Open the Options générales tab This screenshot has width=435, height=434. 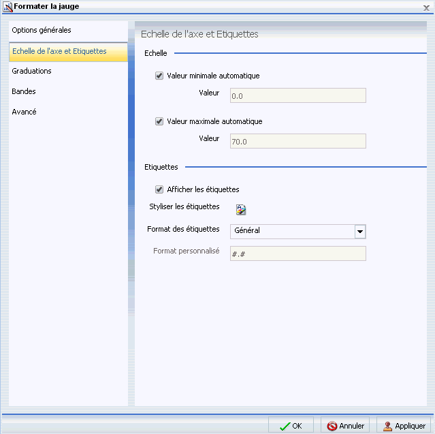[x=68, y=30]
